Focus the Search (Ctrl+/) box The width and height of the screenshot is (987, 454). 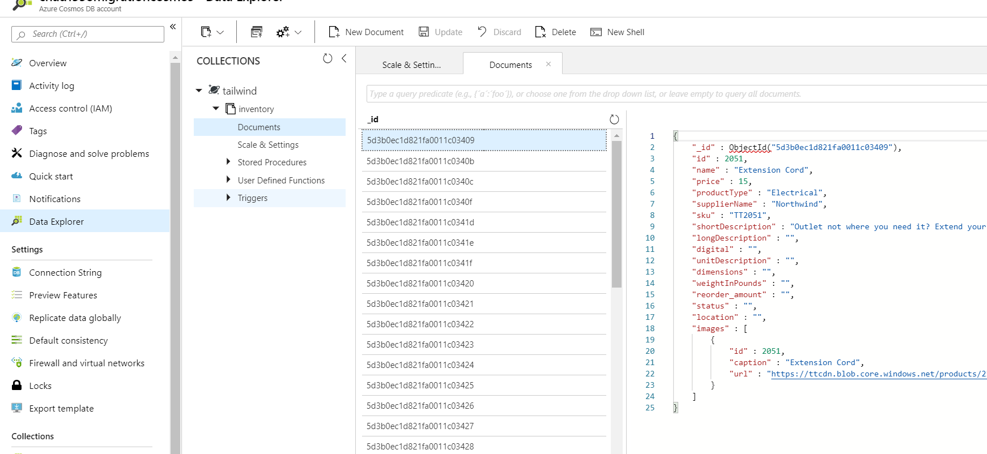(88, 34)
